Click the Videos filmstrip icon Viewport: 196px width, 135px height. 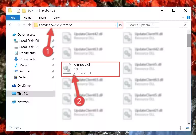click(x=16, y=77)
